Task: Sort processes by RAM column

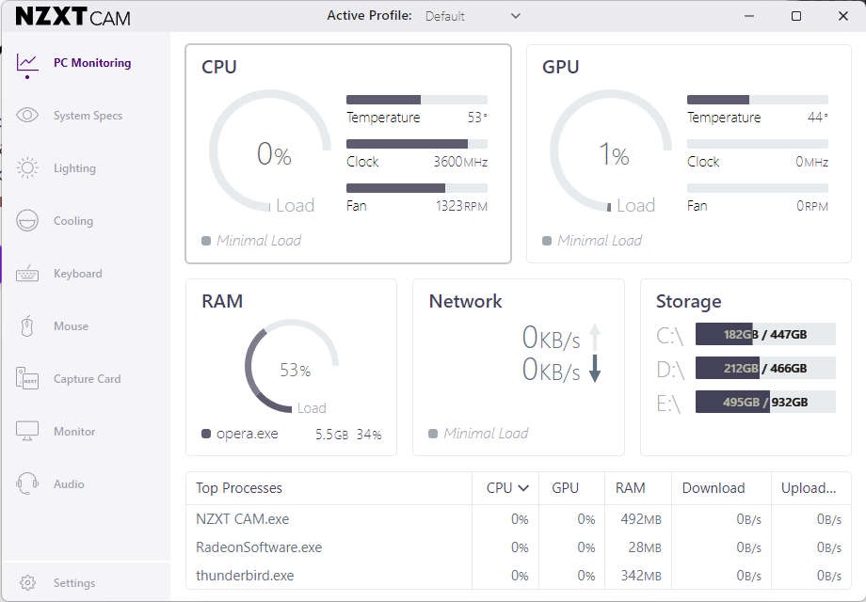Action: coord(630,488)
